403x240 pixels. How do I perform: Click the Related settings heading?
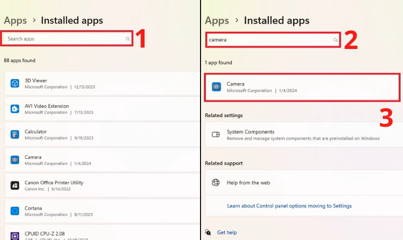(x=224, y=115)
